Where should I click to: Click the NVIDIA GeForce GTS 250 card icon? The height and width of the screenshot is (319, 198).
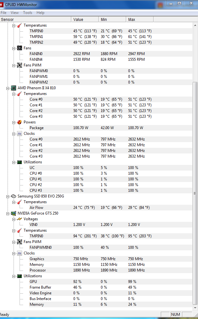(x=14, y=213)
